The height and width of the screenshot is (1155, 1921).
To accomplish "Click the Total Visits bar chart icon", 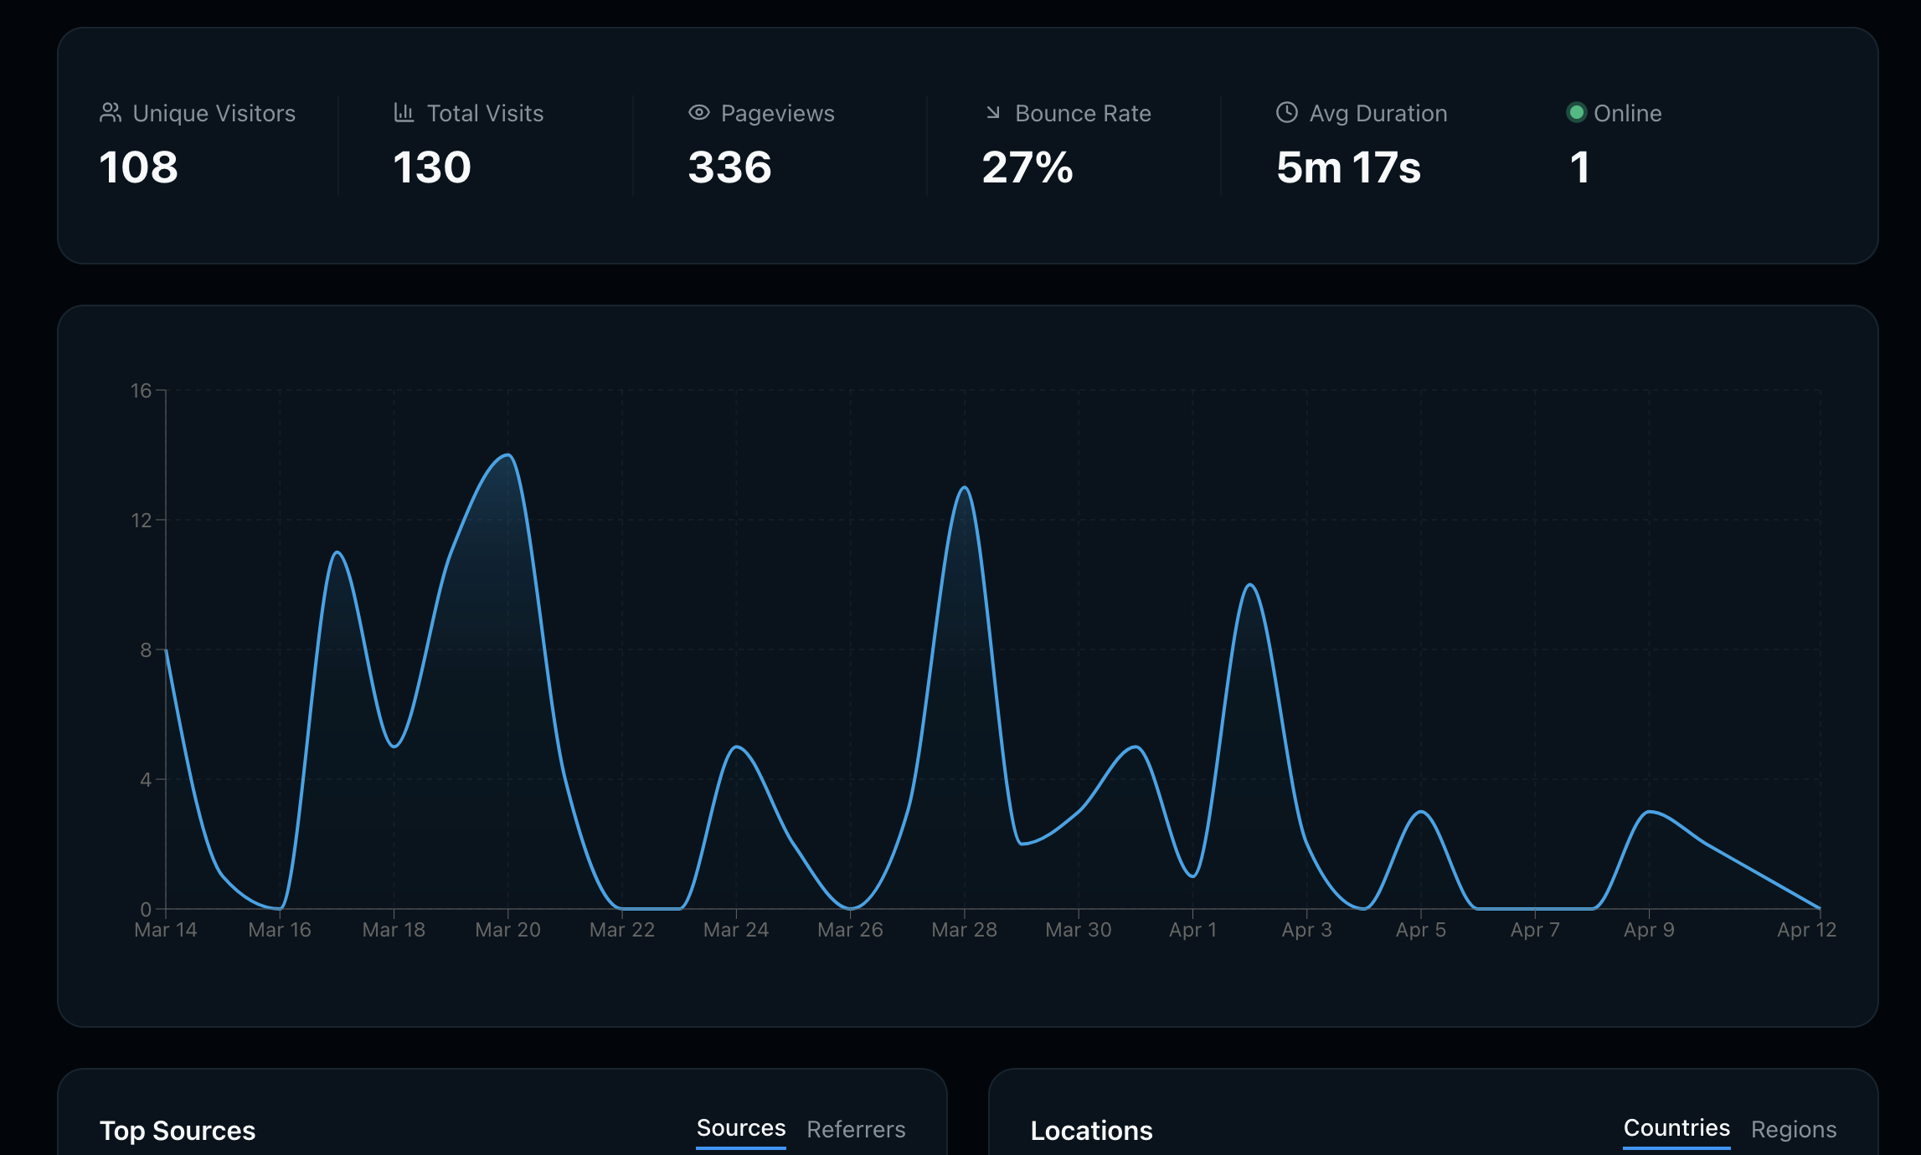I will [x=404, y=112].
